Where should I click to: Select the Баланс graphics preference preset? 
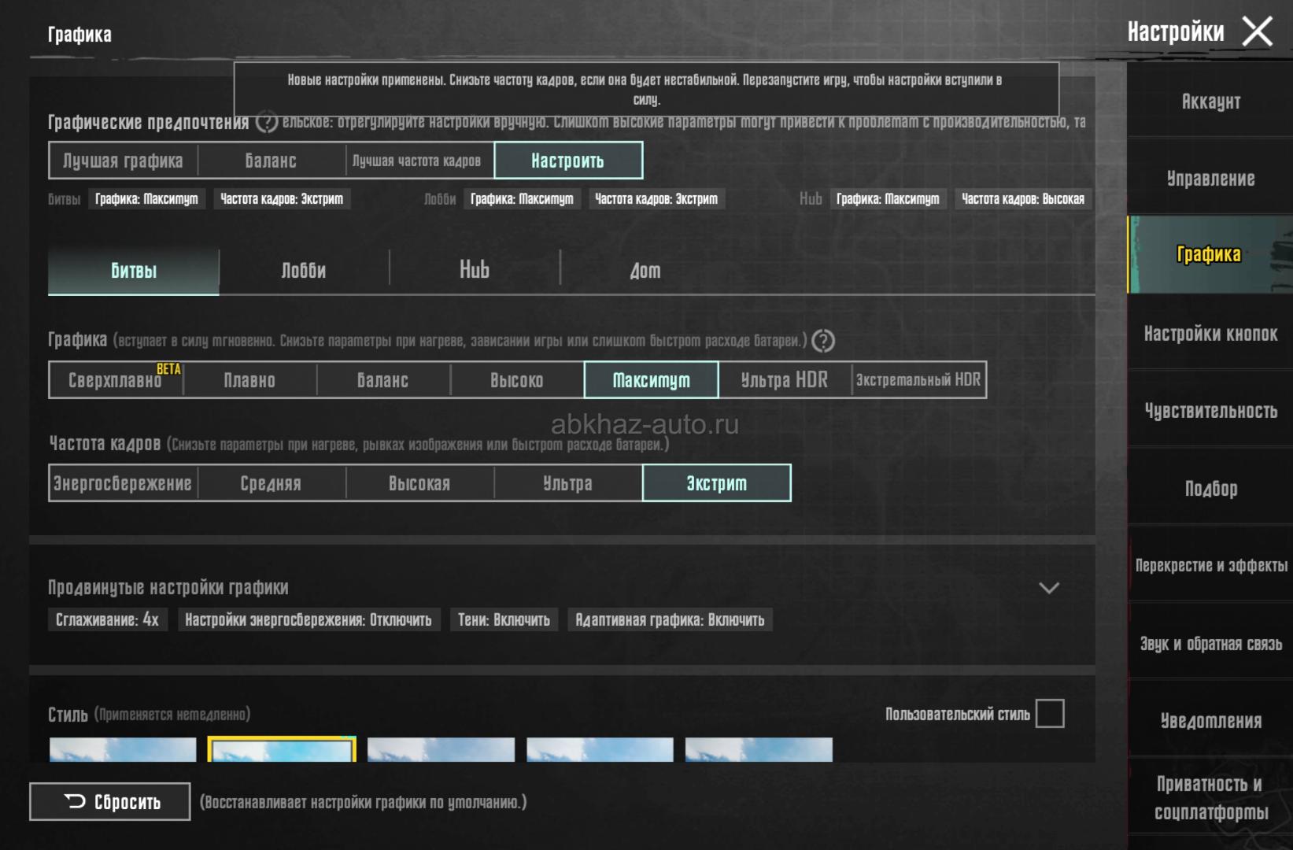point(271,161)
